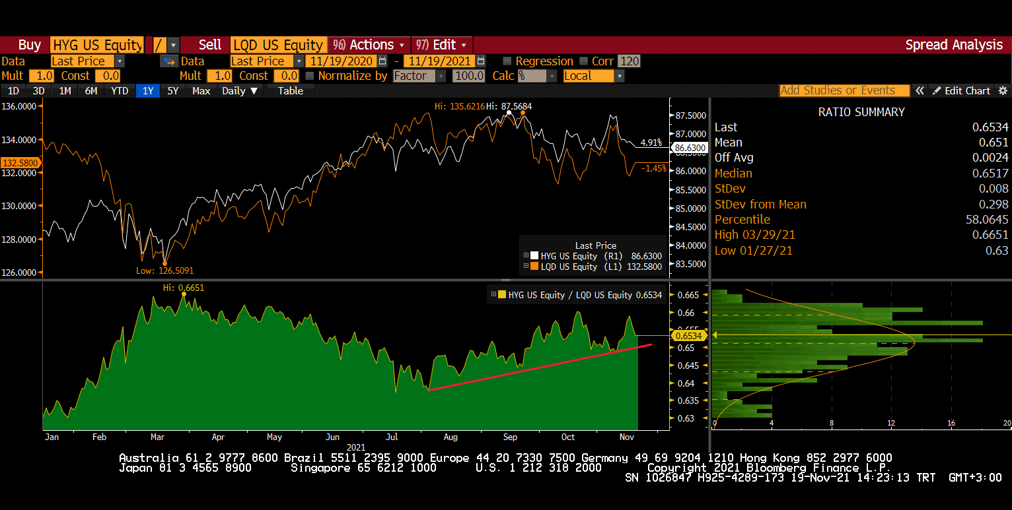Click the 'Hi: 0.6651' ratio chart label
This screenshot has height=510, width=1012.
(184, 288)
